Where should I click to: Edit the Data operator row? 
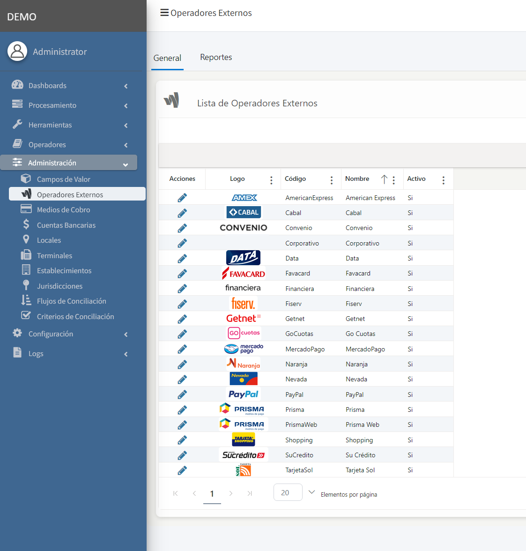click(182, 258)
